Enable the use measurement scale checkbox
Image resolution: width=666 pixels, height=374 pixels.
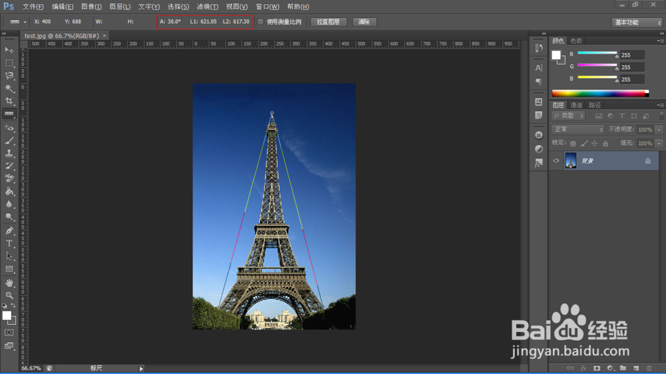(261, 22)
